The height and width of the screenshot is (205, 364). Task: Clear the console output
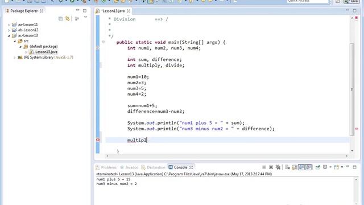pyautogui.click(x=287, y=167)
